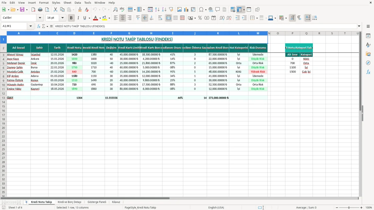The width and height of the screenshot is (374, 210).
Task: Toggle Center Vertically alignment
Action: (x=145, y=18)
